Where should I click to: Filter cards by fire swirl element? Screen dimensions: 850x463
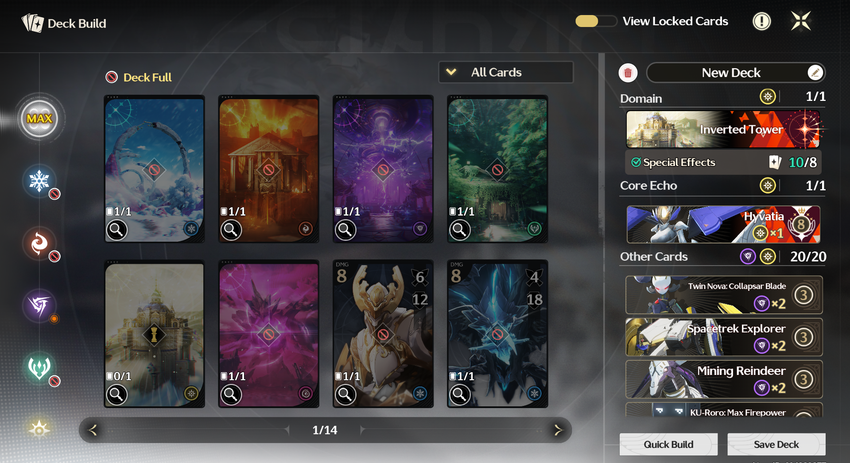tap(39, 243)
